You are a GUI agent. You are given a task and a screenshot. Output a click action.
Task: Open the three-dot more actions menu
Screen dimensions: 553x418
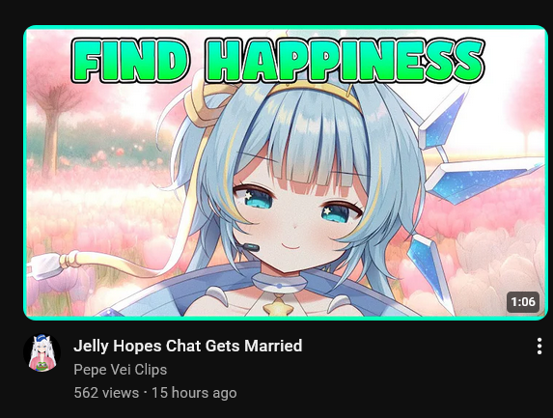[x=539, y=346]
